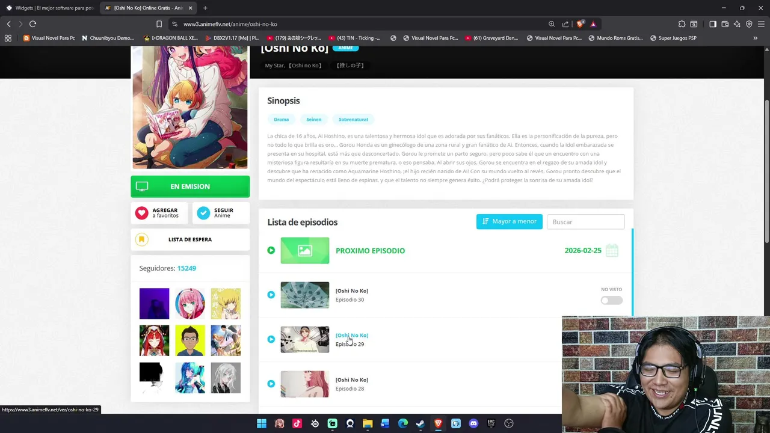
Task: Close the Oshi No Ko browser tab
Action: tap(191, 8)
